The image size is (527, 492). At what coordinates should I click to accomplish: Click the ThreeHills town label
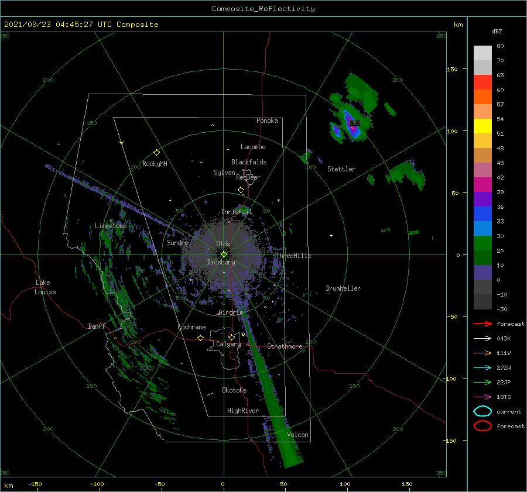(293, 256)
